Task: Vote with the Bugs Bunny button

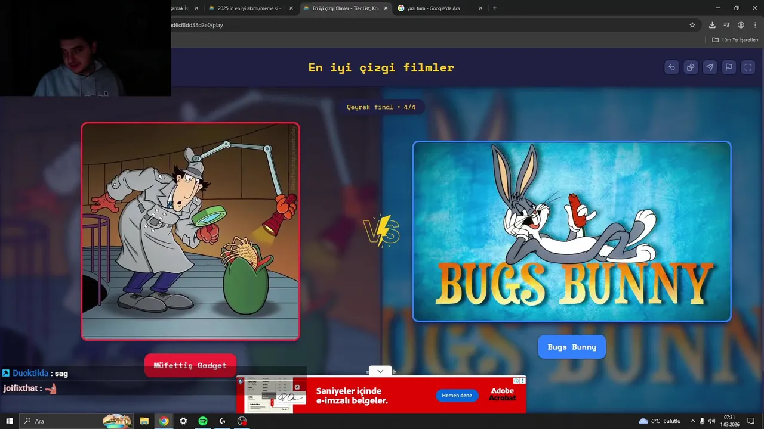Action: [572, 347]
